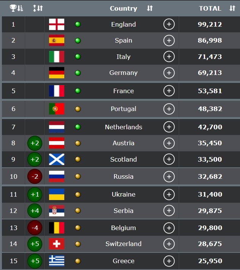Screen dimensions: 240x270
Task: Click the TOTAL column header label
Action: (210, 8)
